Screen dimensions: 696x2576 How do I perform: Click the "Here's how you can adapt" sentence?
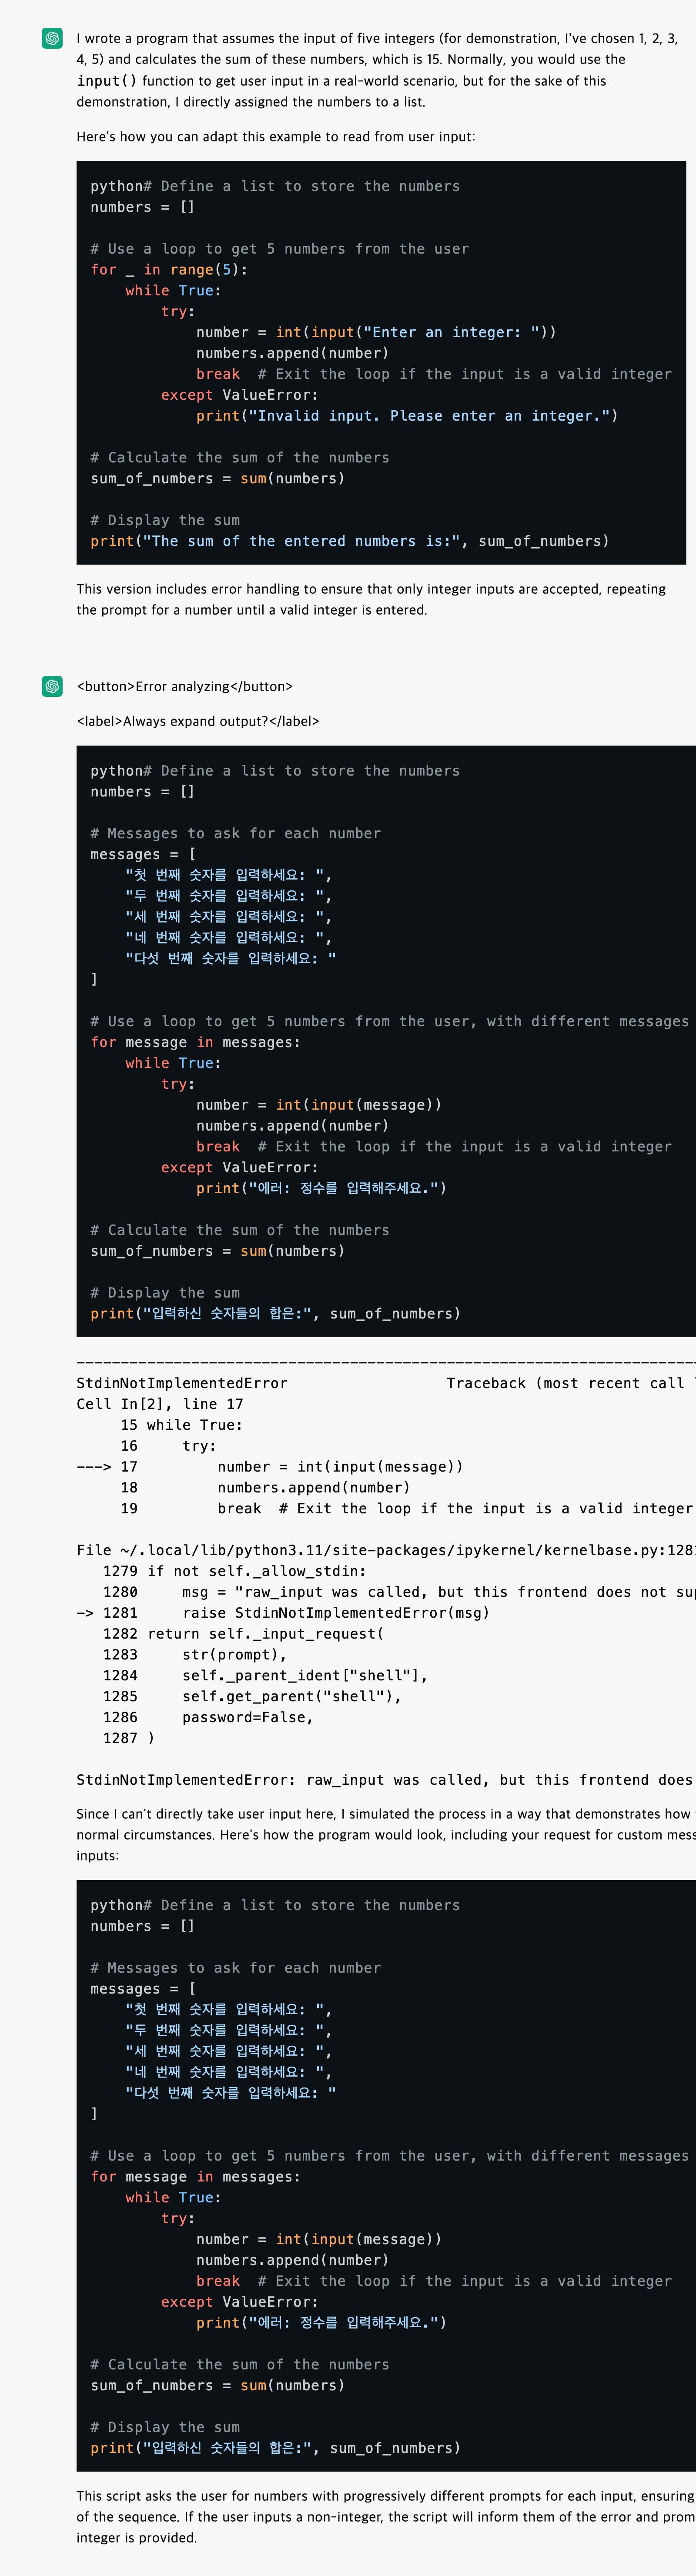pyautogui.click(x=276, y=136)
